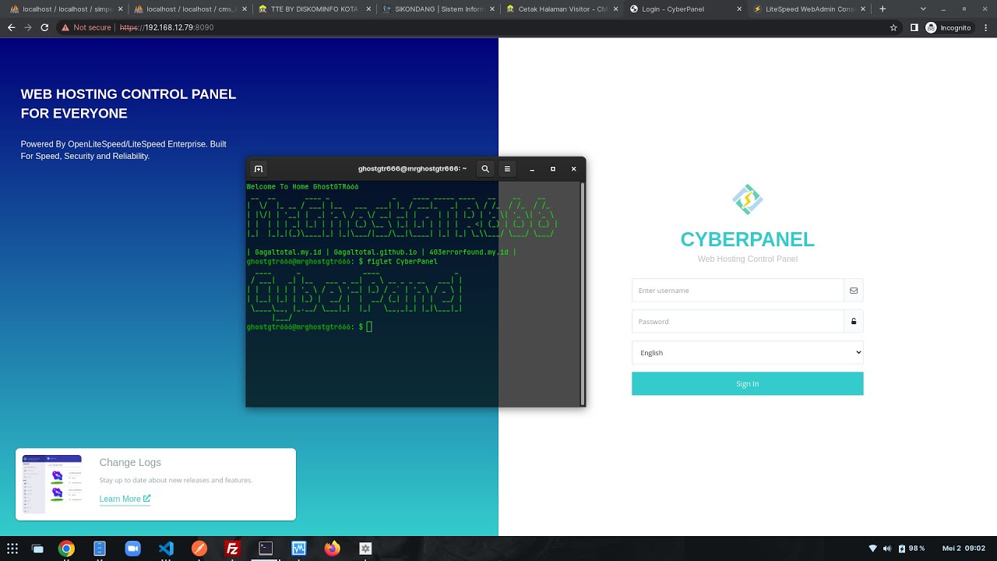
Task: Click the terminal window scrollbar
Action: click(582, 293)
